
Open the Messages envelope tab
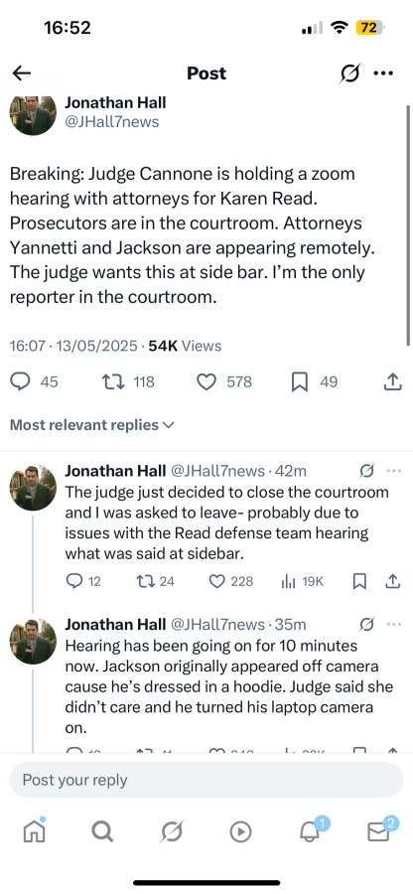click(x=379, y=831)
